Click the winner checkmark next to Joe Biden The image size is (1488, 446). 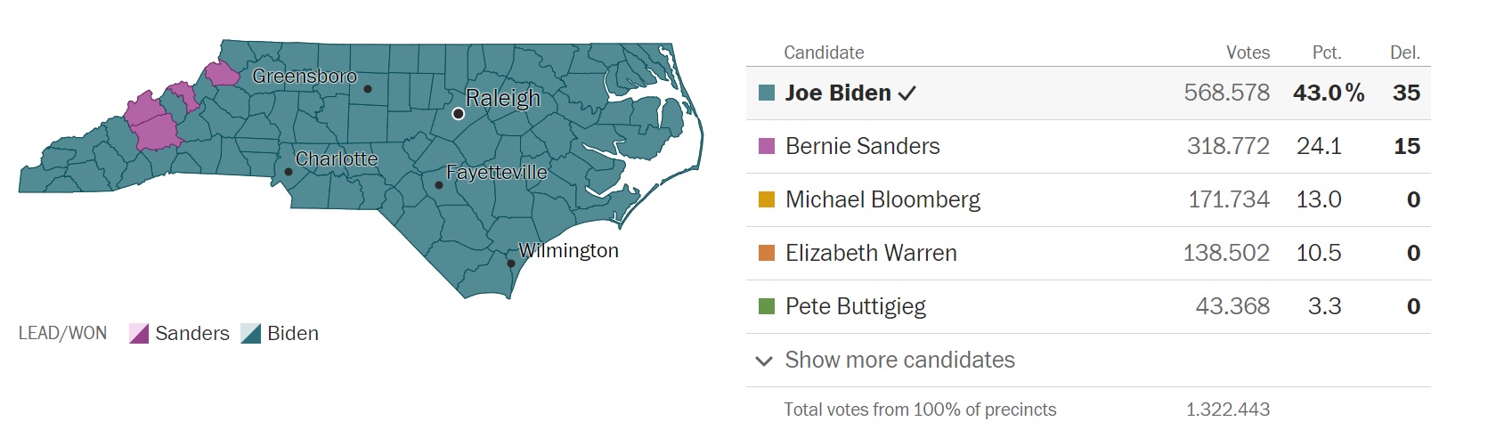click(907, 93)
